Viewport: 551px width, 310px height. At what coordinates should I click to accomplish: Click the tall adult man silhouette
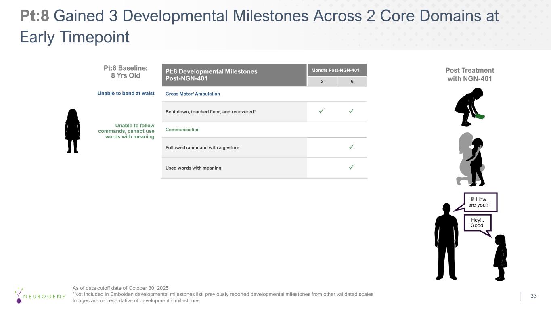[x=446, y=242]
